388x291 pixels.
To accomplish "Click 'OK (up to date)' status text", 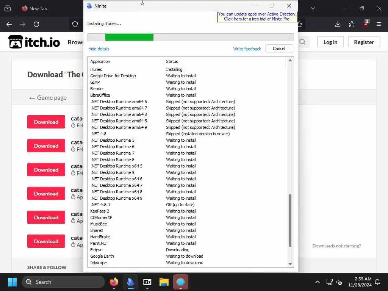I will 180,205.
